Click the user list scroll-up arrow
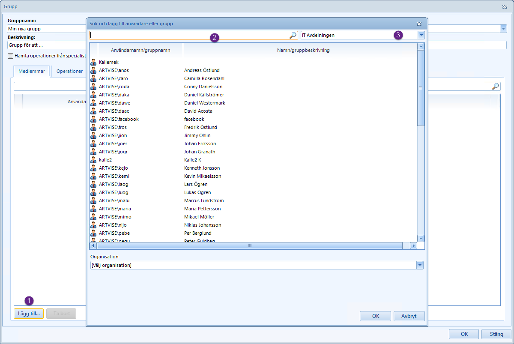This screenshot has width=514, height=344. tap(421, 46)
